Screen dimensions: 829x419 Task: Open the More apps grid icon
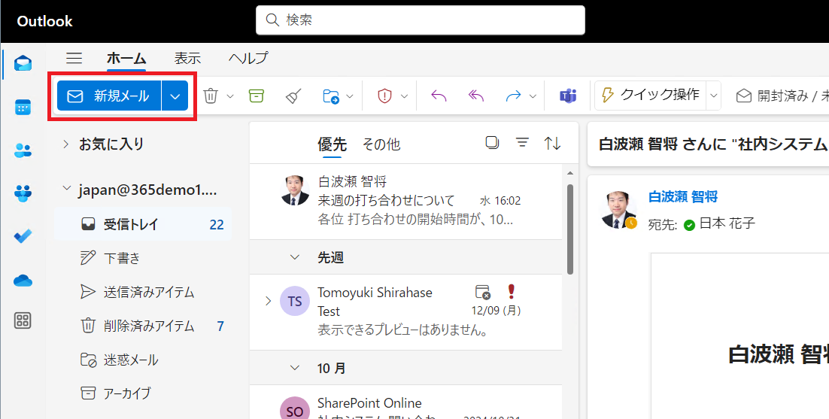click(x=23, y=320)
